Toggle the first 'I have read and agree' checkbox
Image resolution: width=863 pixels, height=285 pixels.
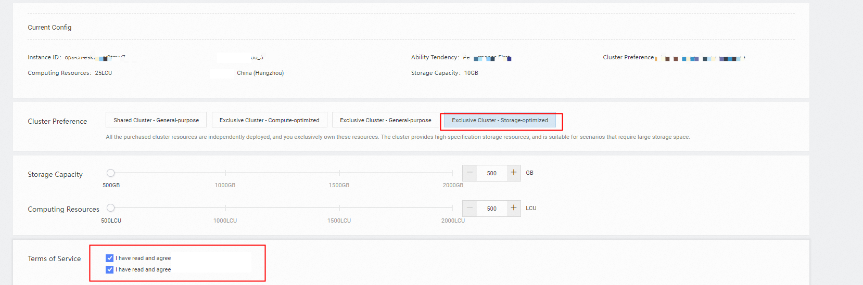(109, 258)
